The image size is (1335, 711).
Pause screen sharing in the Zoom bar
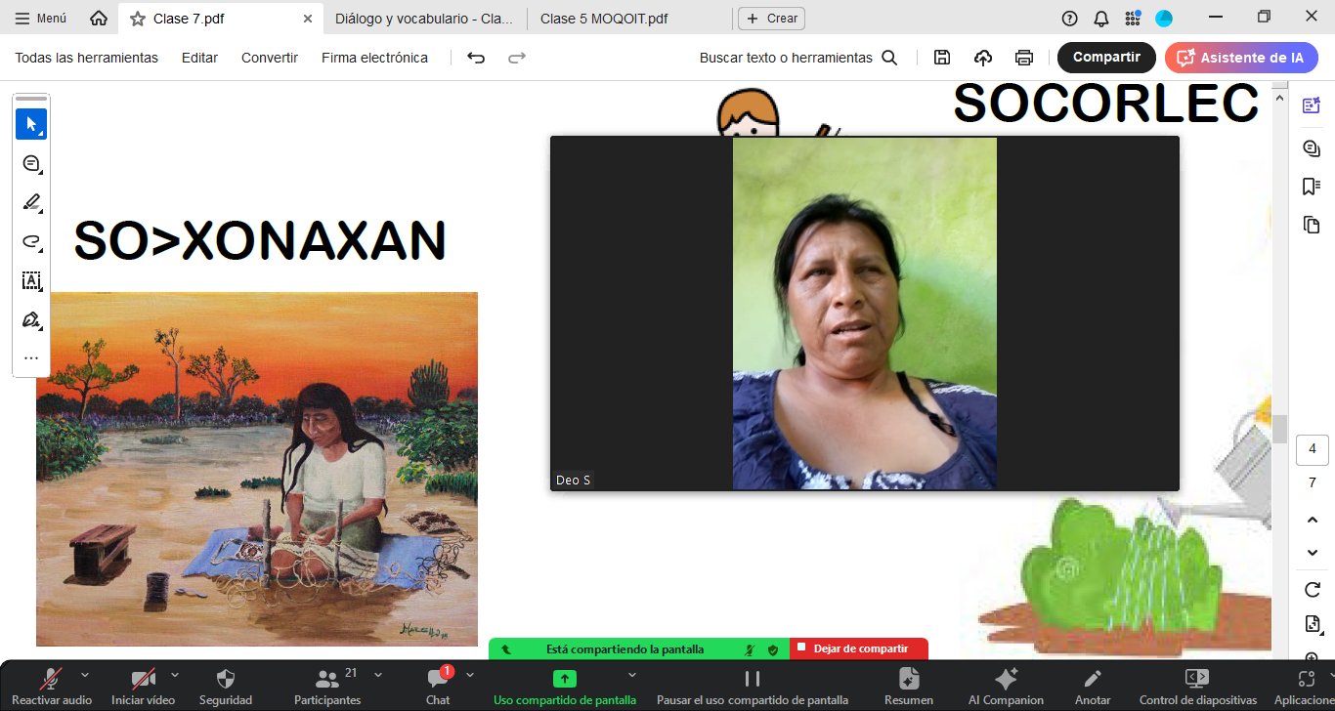click(752, 679)
